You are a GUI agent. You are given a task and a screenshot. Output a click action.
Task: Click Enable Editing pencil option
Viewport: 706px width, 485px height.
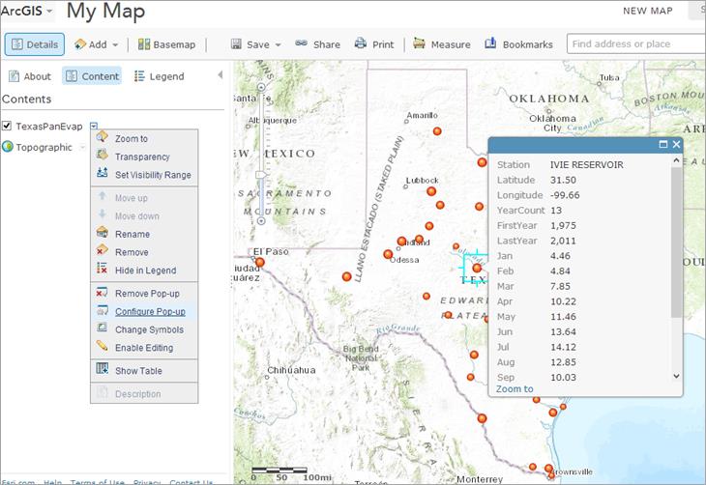click(143, 348)
